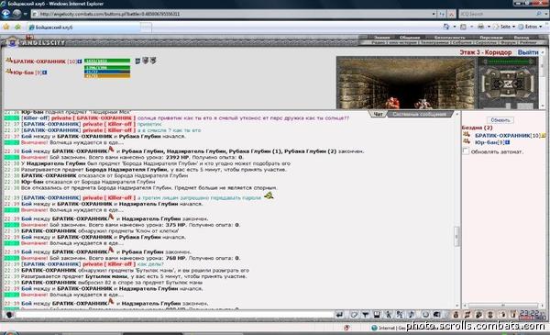
Task: Click the first effect icon beside the HP bar
Action: (137, 61)
